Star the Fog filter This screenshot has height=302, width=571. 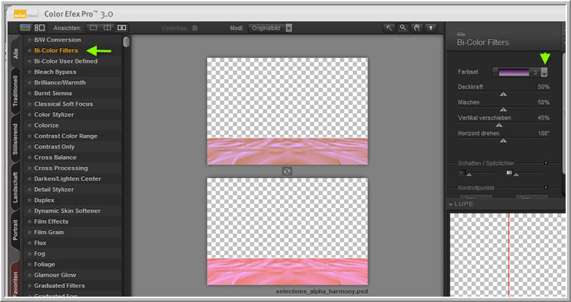click(x=29, y=254)
